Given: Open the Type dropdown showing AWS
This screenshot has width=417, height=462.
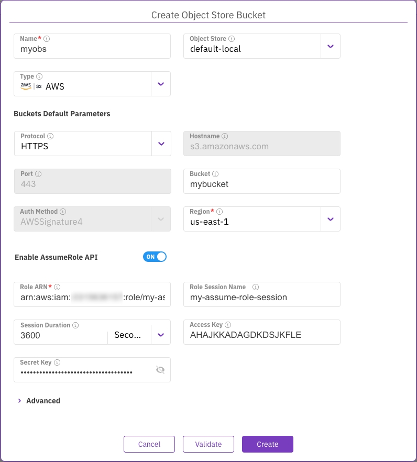Looking at the screenshot, I should (x=161, y=84).
